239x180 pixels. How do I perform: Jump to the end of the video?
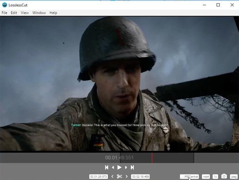coord(132,167)
